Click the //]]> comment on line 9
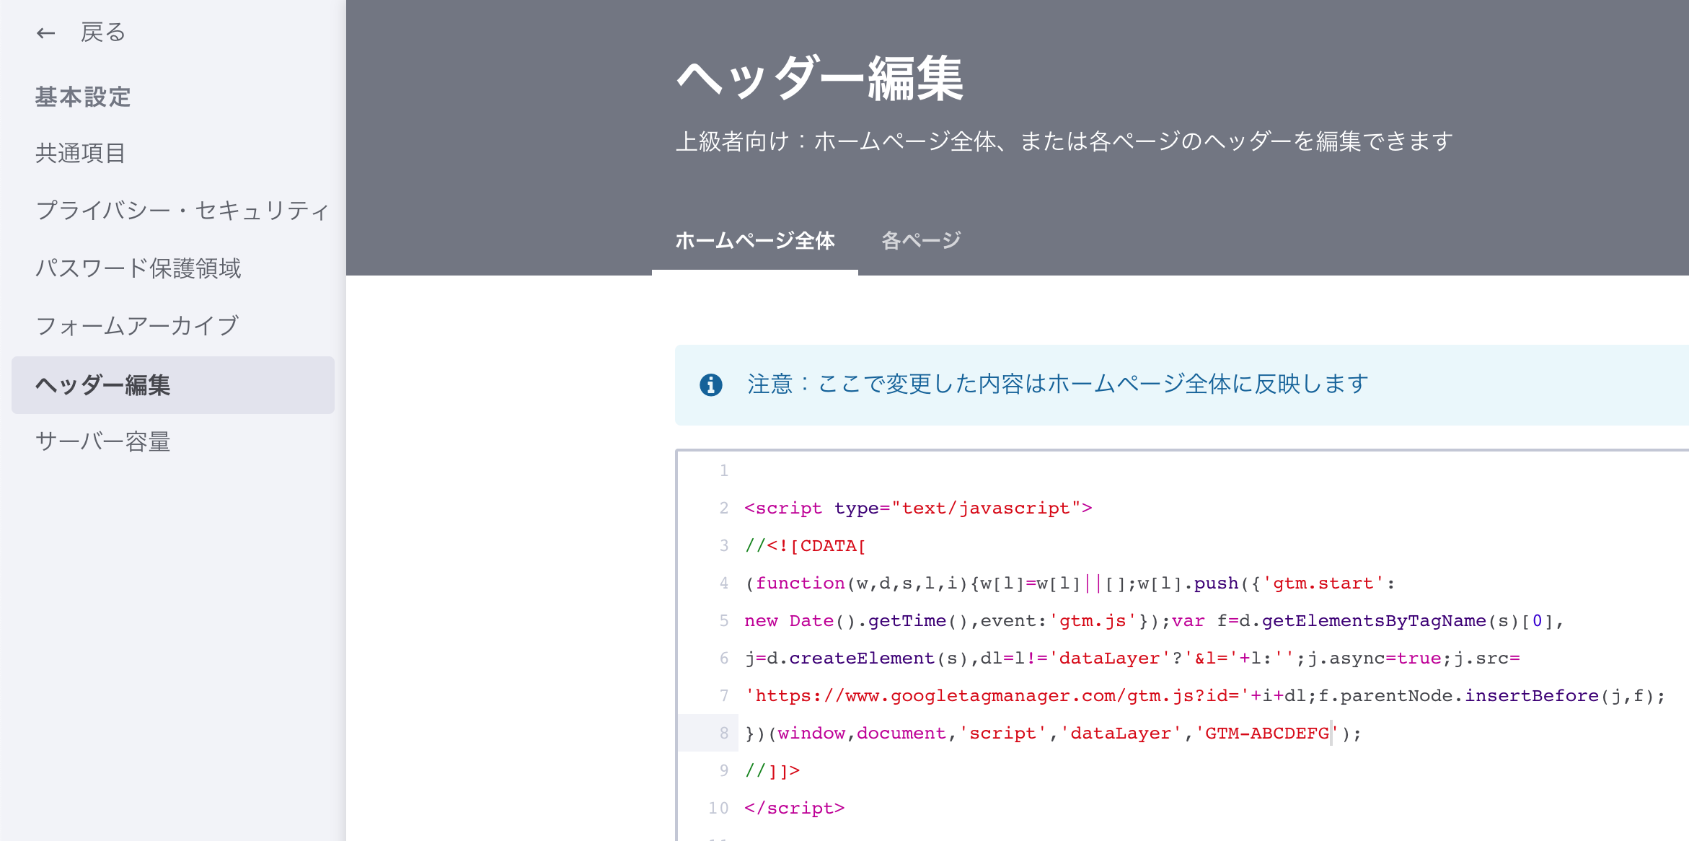 point(772,771)
